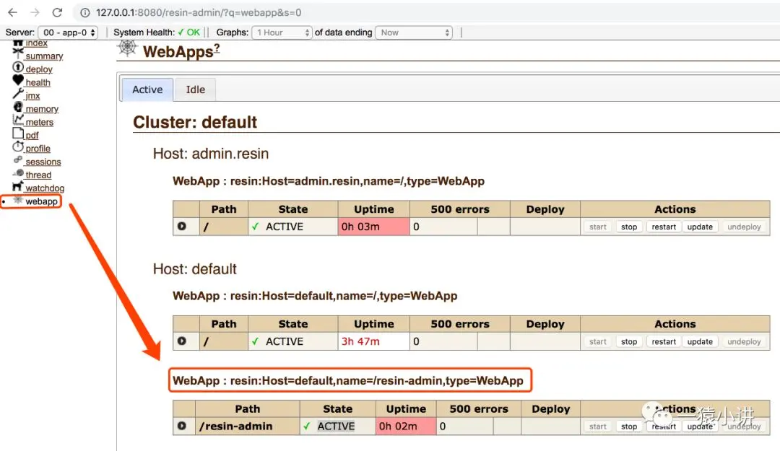Image resolution: width=780 pixels, height=451 pixels.
Task: Click the document icon next to pdf
Action: pos(18,133)
